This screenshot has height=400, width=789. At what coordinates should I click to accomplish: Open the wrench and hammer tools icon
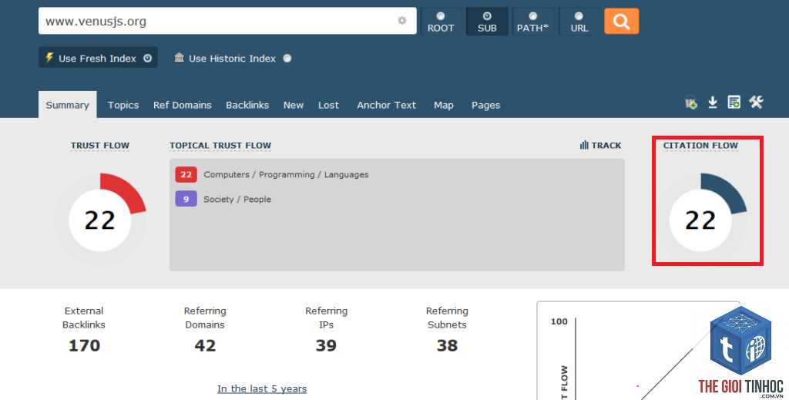[756, 103]
